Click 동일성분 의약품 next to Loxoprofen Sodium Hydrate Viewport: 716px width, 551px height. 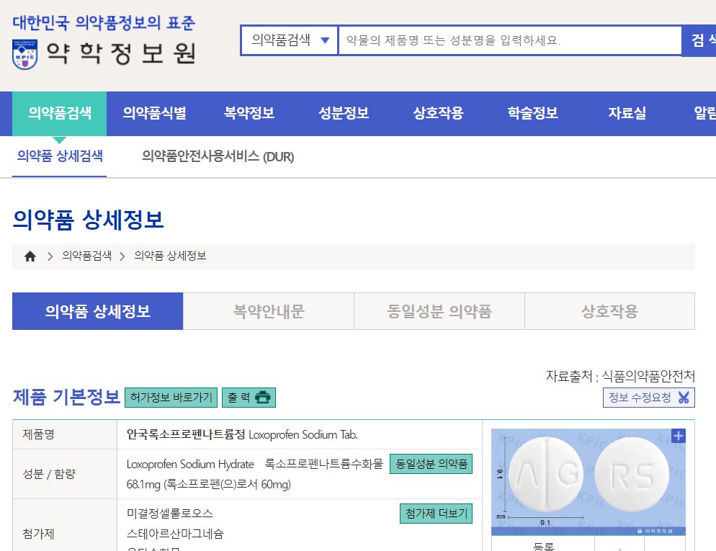pos(431,465)
